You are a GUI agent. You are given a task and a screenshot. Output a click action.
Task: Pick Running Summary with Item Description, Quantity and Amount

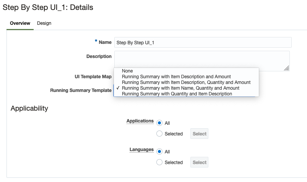(186, 82)
